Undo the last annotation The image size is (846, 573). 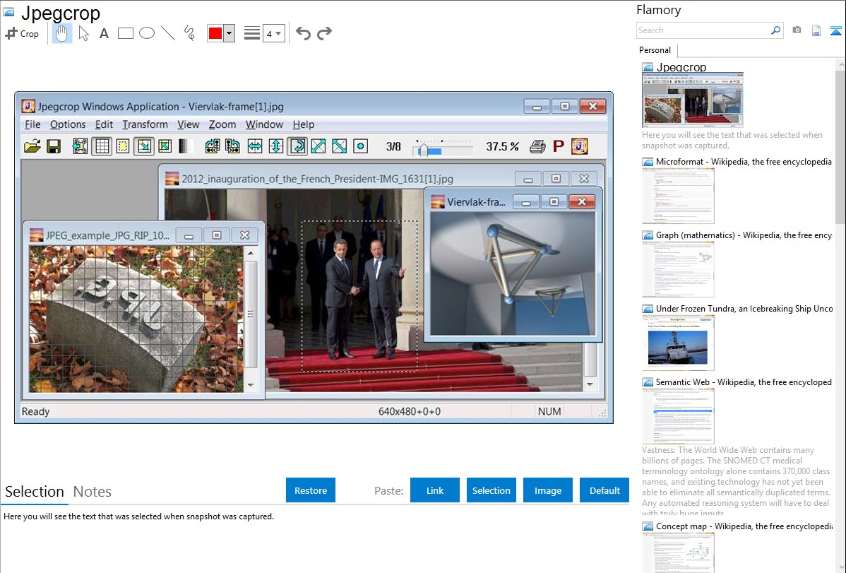tap(303, 33)
